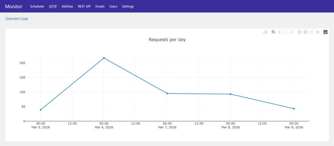Activate the Pan tool
The image size is (334, 146).
[280, 32]
